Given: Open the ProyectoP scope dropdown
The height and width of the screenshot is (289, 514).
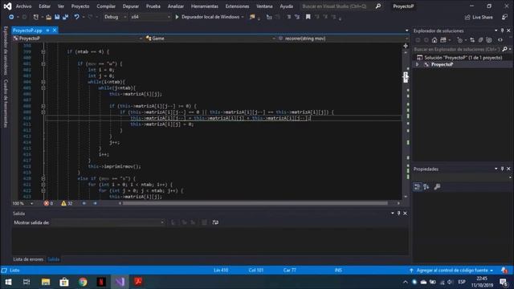Looking at the screenshot, I should point(78,39).
